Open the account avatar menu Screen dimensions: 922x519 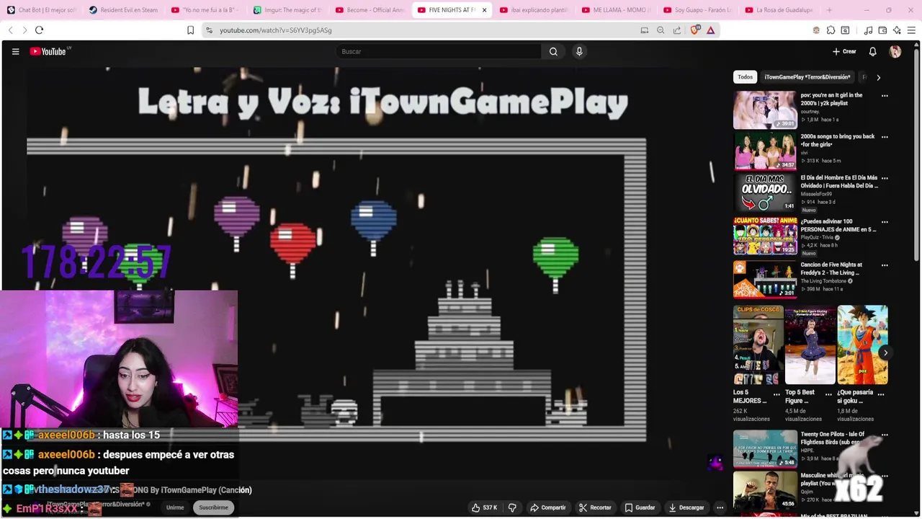tap(895, 51)
